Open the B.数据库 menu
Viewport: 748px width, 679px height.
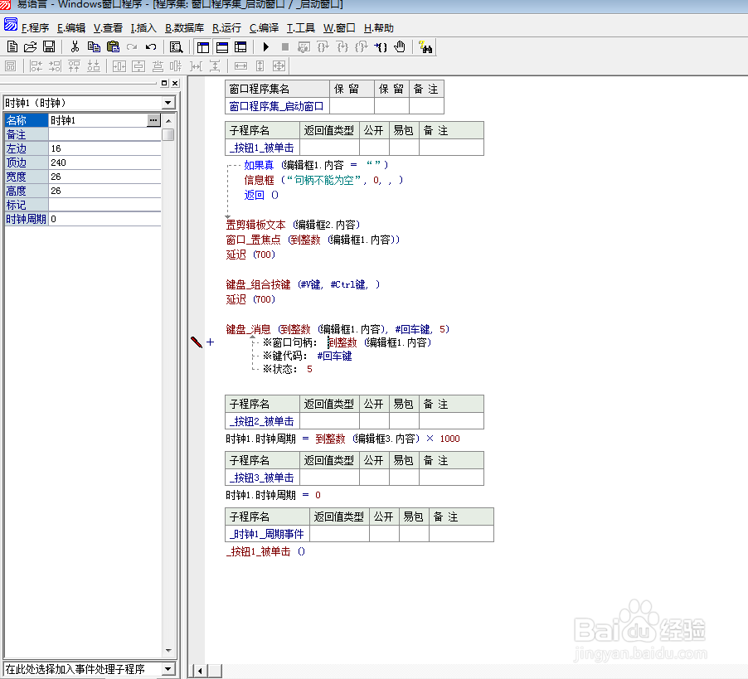pyautogui.click(x=184, y=27)
